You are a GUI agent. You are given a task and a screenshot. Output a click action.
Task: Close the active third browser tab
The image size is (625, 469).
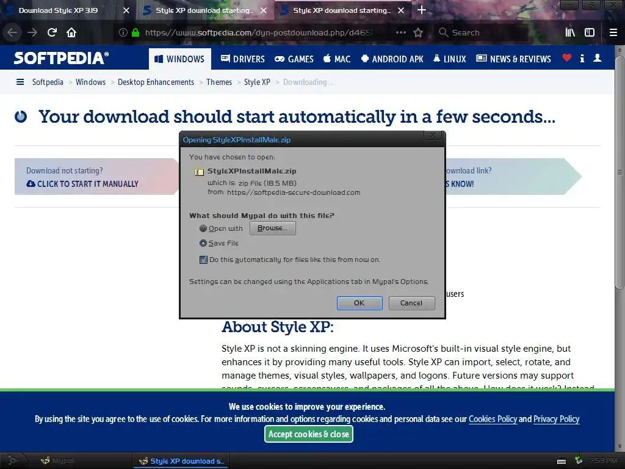point(401,10)
